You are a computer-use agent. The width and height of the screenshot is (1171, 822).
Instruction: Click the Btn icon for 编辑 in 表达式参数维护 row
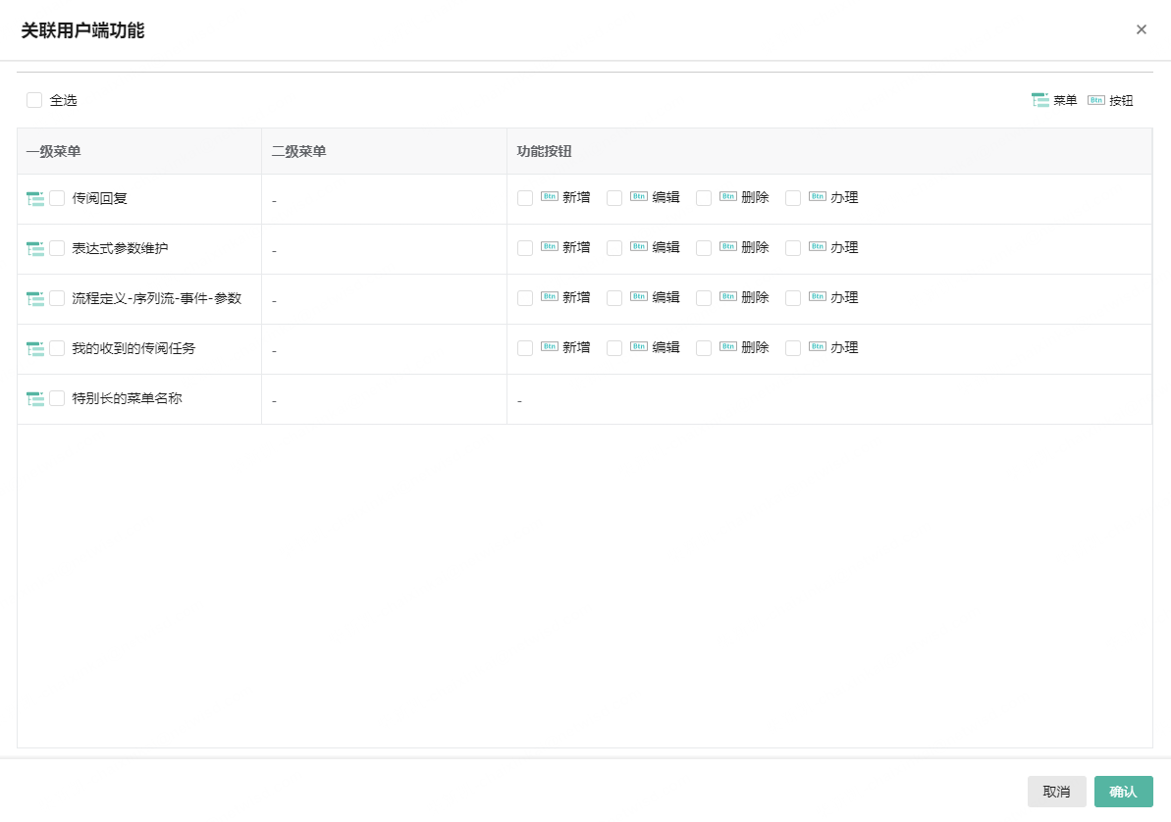pos(639,247)
